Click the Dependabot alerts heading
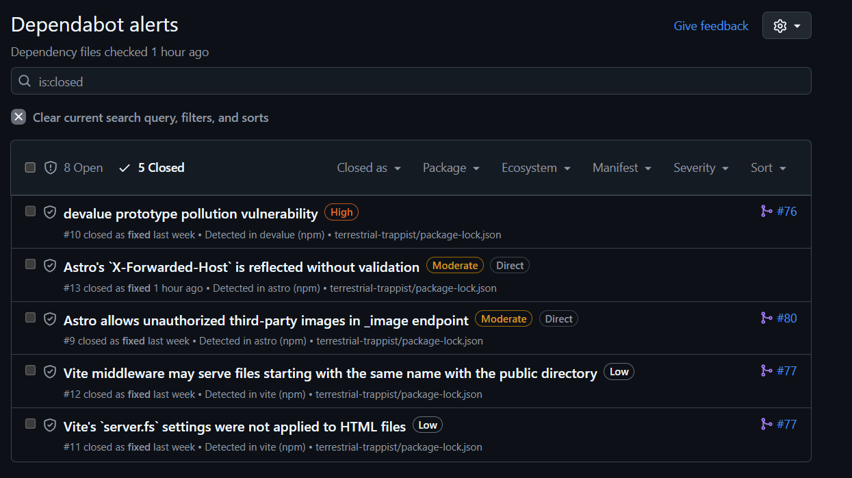Image resolution: width=852 pixels, height=478 pixels. tap(94, 25)
